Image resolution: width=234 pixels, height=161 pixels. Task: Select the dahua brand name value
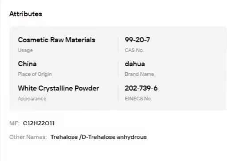[x=135, y=64]
